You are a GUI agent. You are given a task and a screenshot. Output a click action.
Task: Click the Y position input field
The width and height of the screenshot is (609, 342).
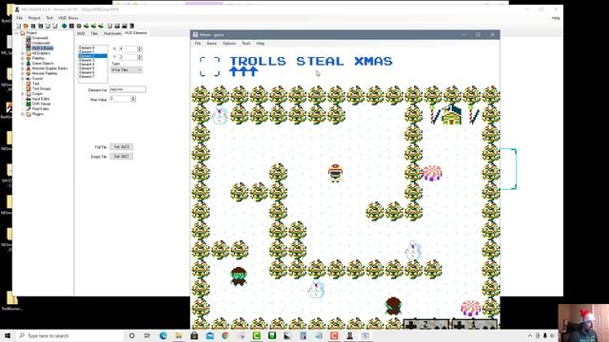click(128, 57)
